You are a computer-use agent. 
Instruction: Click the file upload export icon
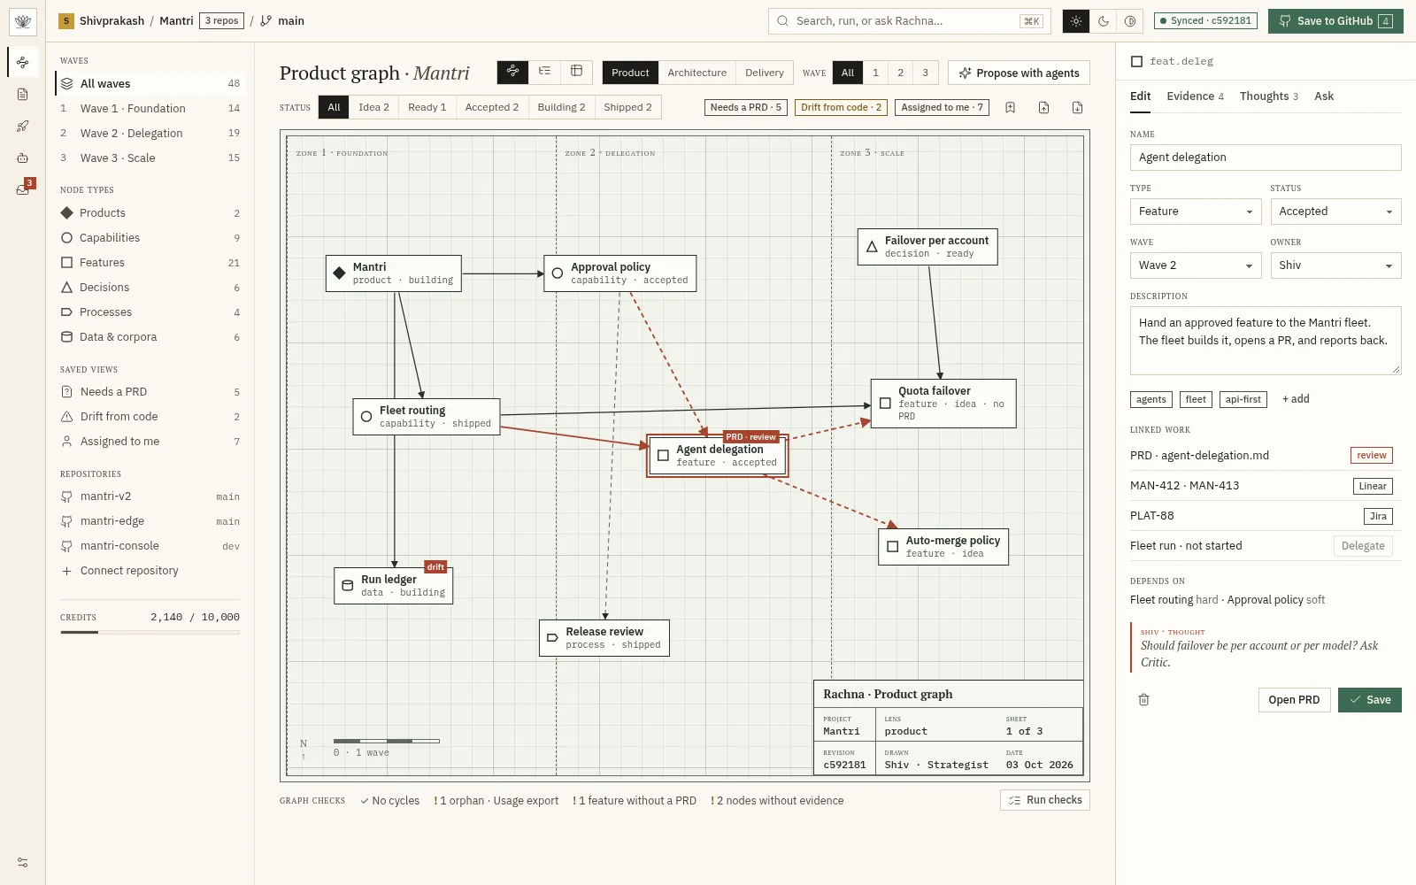(x=1043, y=107)
